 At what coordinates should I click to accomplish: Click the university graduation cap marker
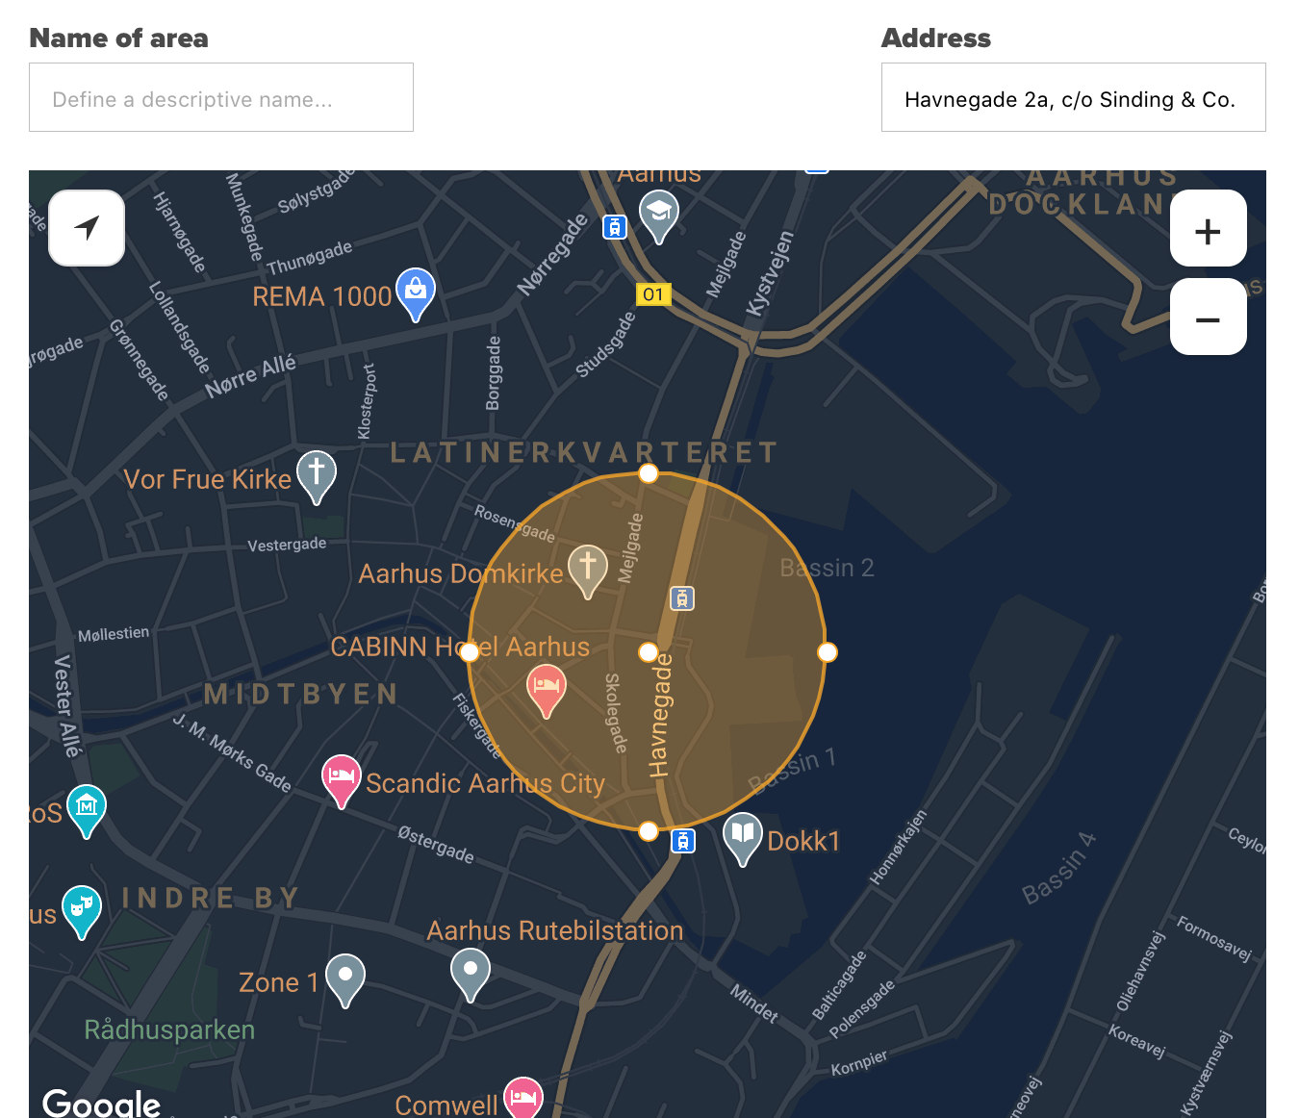(x=659, y=212)
